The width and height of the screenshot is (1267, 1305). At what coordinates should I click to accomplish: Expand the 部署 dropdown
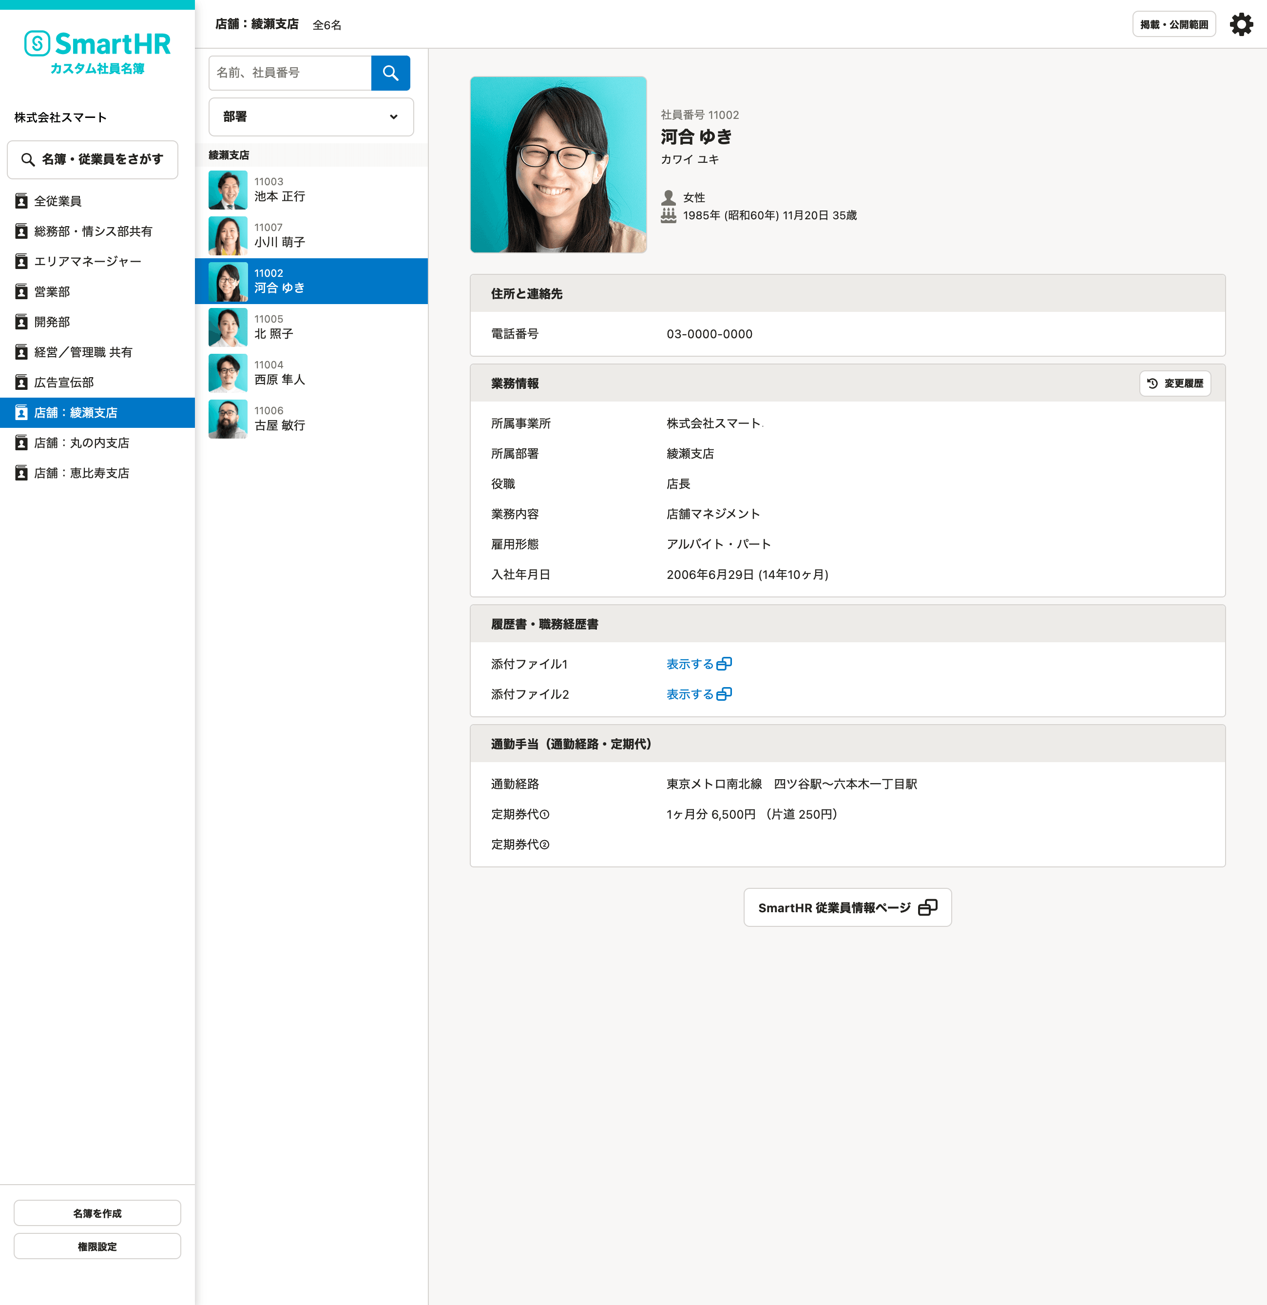click(310, 117)
